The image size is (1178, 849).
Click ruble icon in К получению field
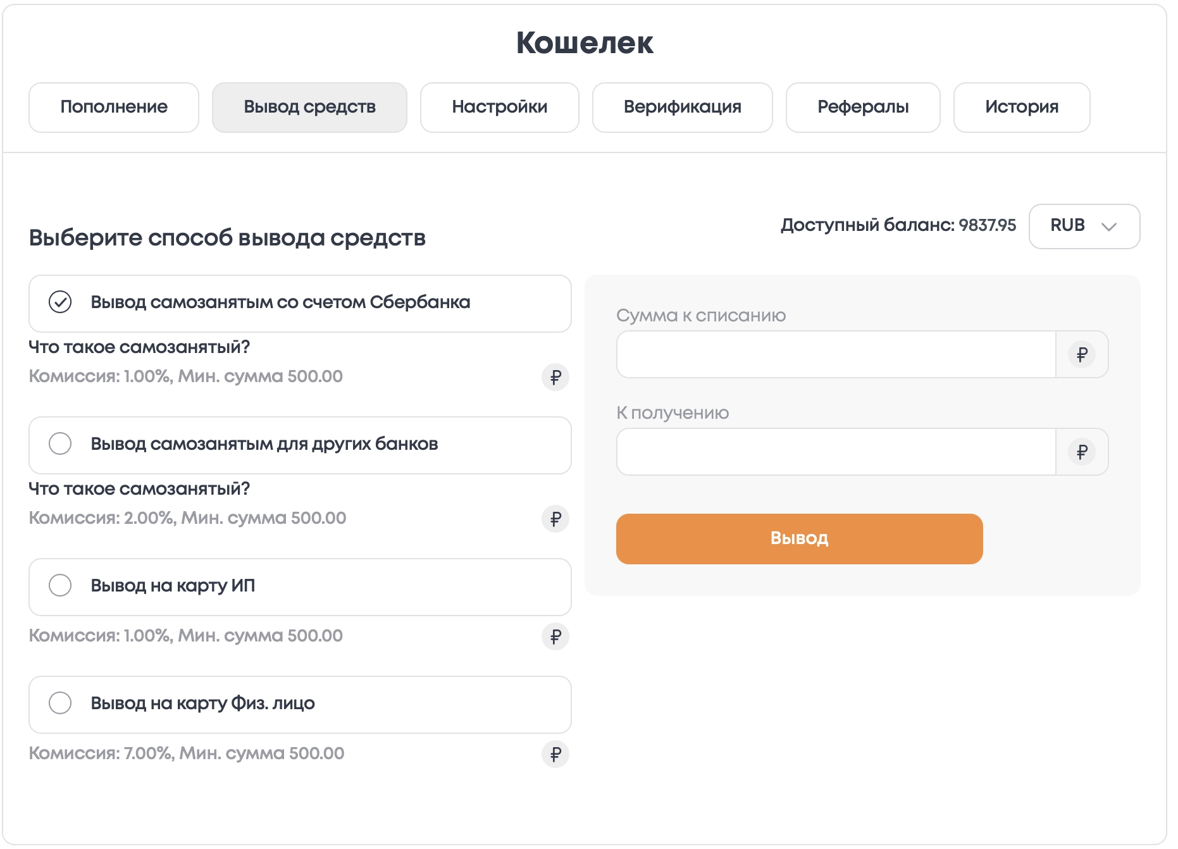pyautogui.click(x=1081, y=452)
